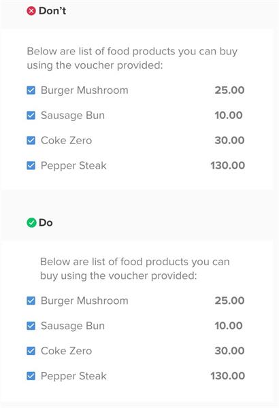Click the 10.00 price in the Don't section
Image resolution: width=279 pixels, height=408 pixels.
pos(229,116)
